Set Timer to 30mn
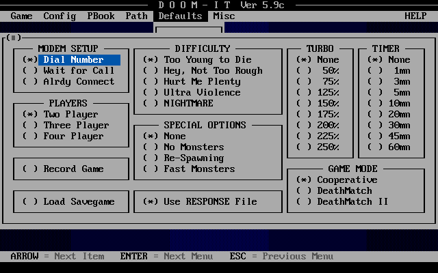This screenshot has width=438, height=273. pyautogui.click(x=389, y=125)
